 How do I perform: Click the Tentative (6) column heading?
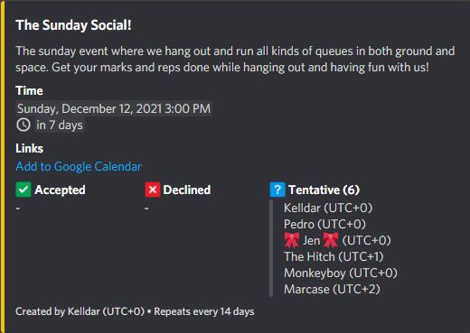coord(324,190)
